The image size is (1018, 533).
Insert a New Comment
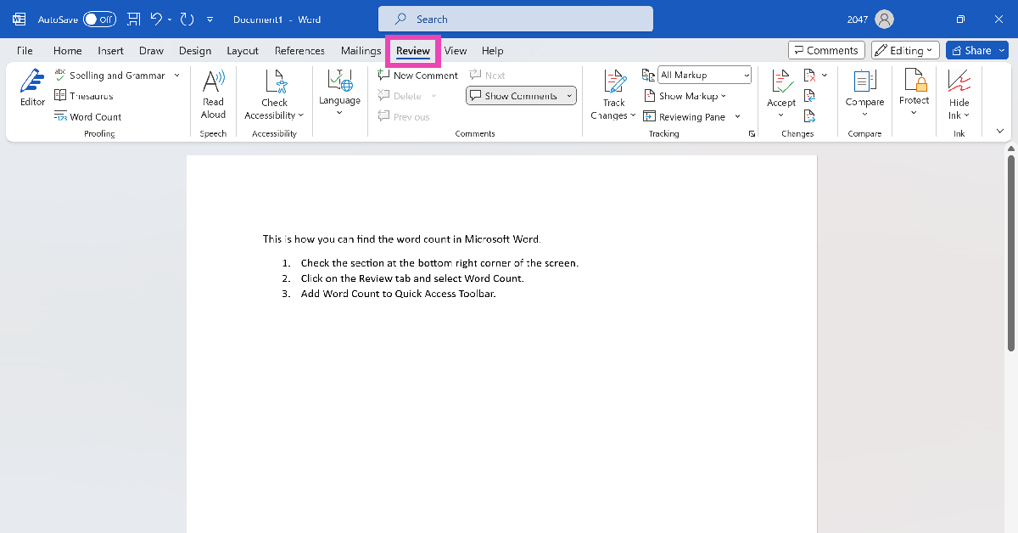click(x=417, y=76)
